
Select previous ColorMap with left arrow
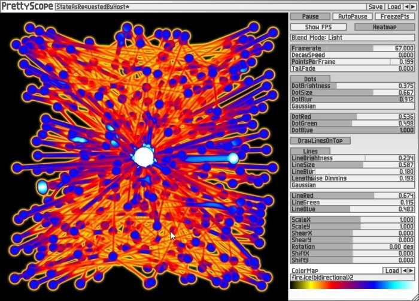[405, 271]
